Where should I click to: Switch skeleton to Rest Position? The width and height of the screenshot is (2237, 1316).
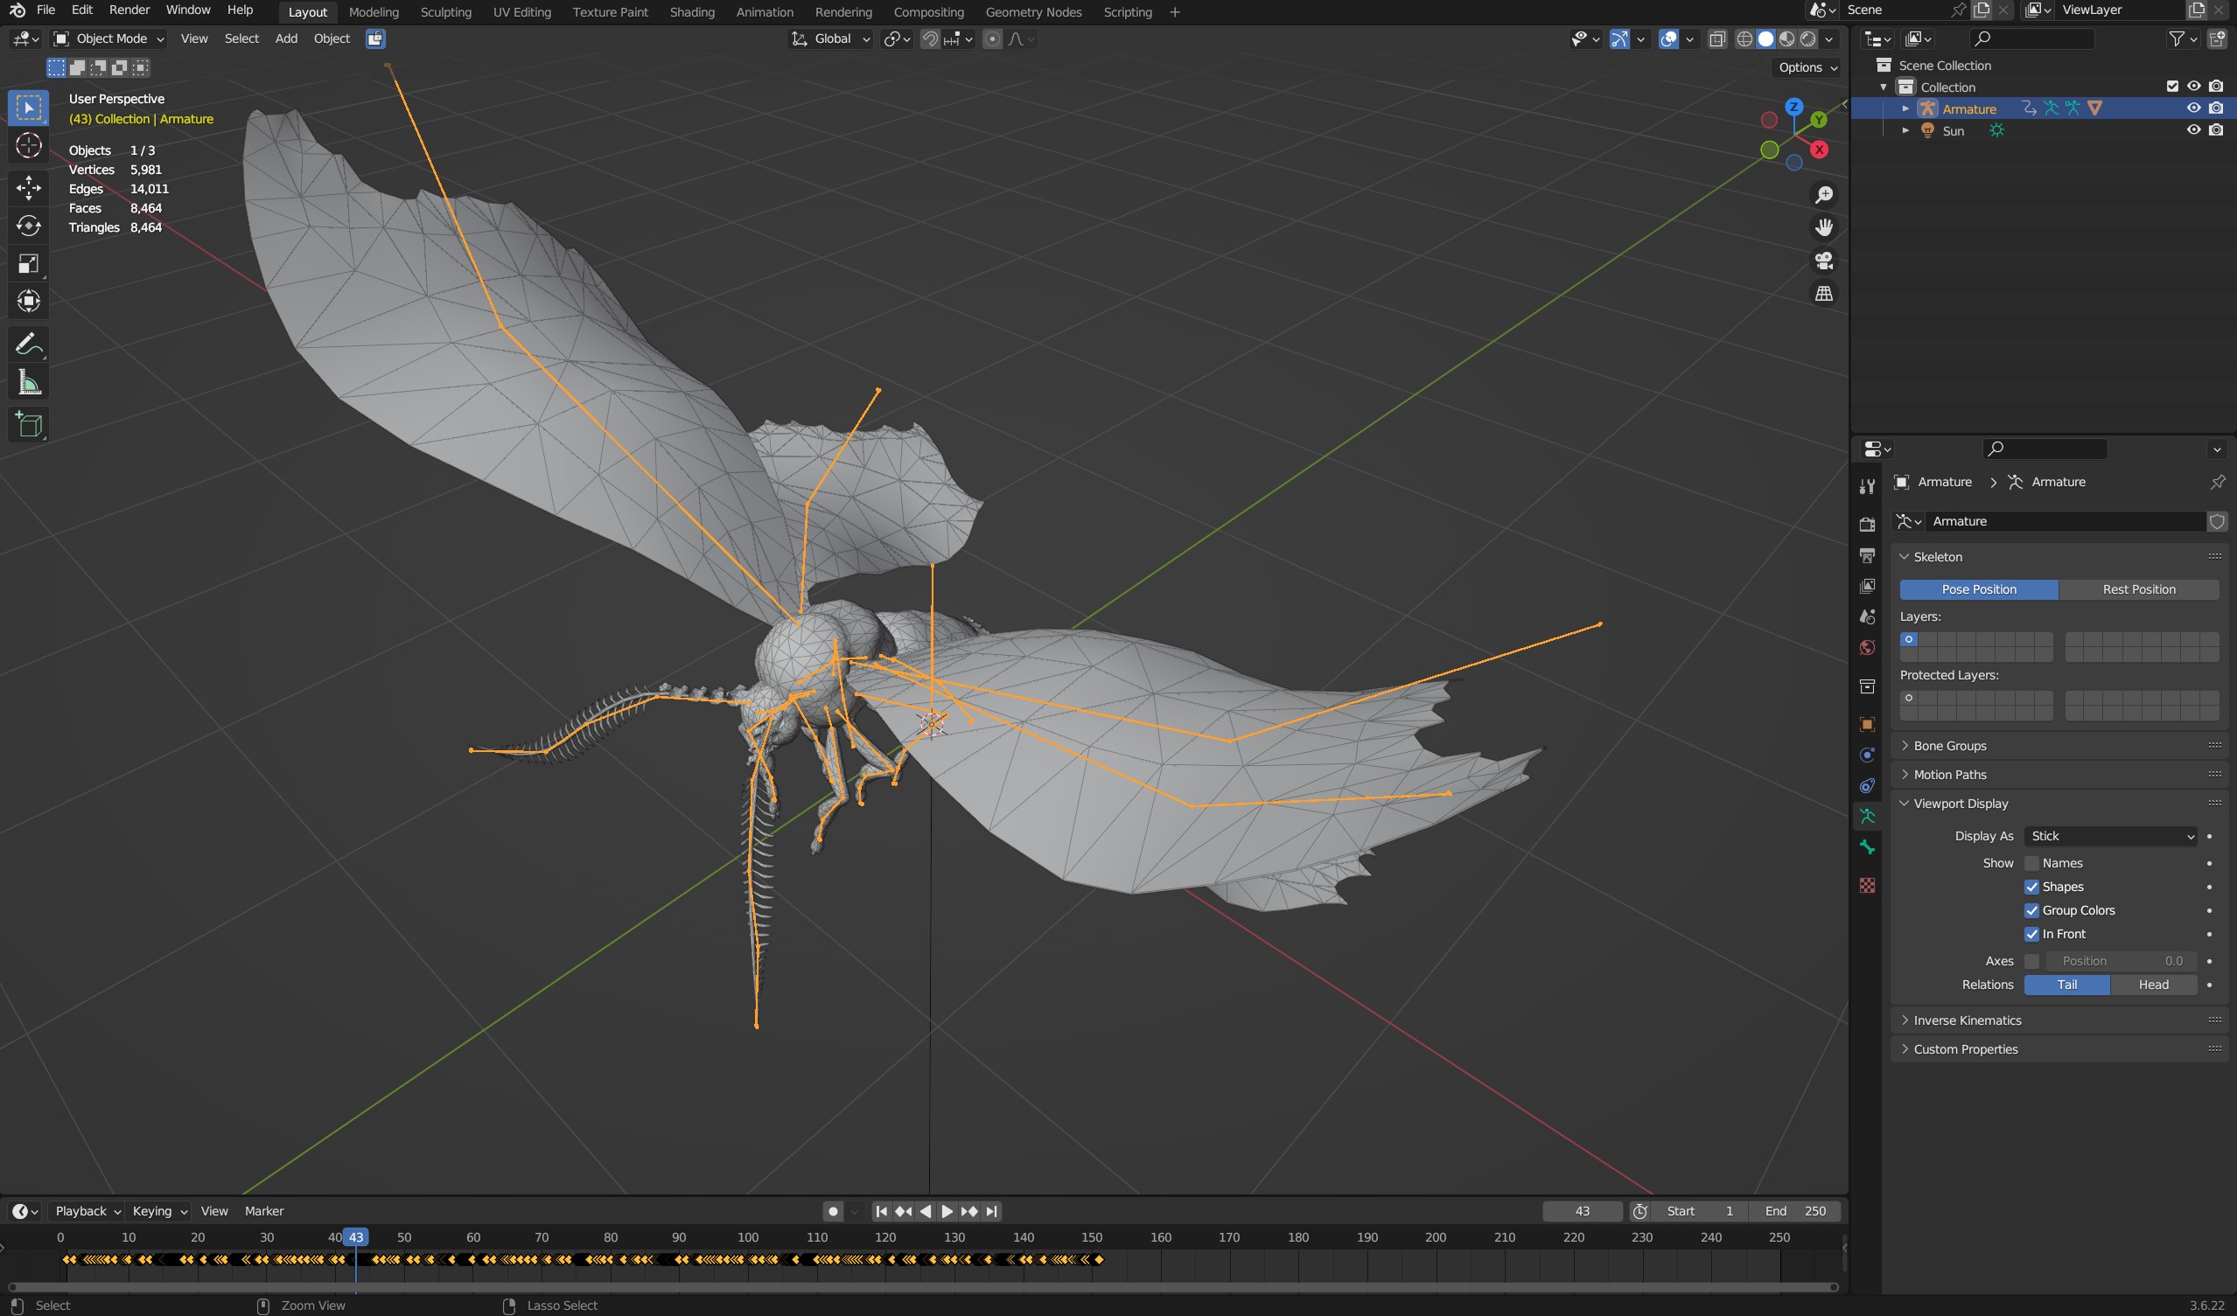(x=2138, y=589)
